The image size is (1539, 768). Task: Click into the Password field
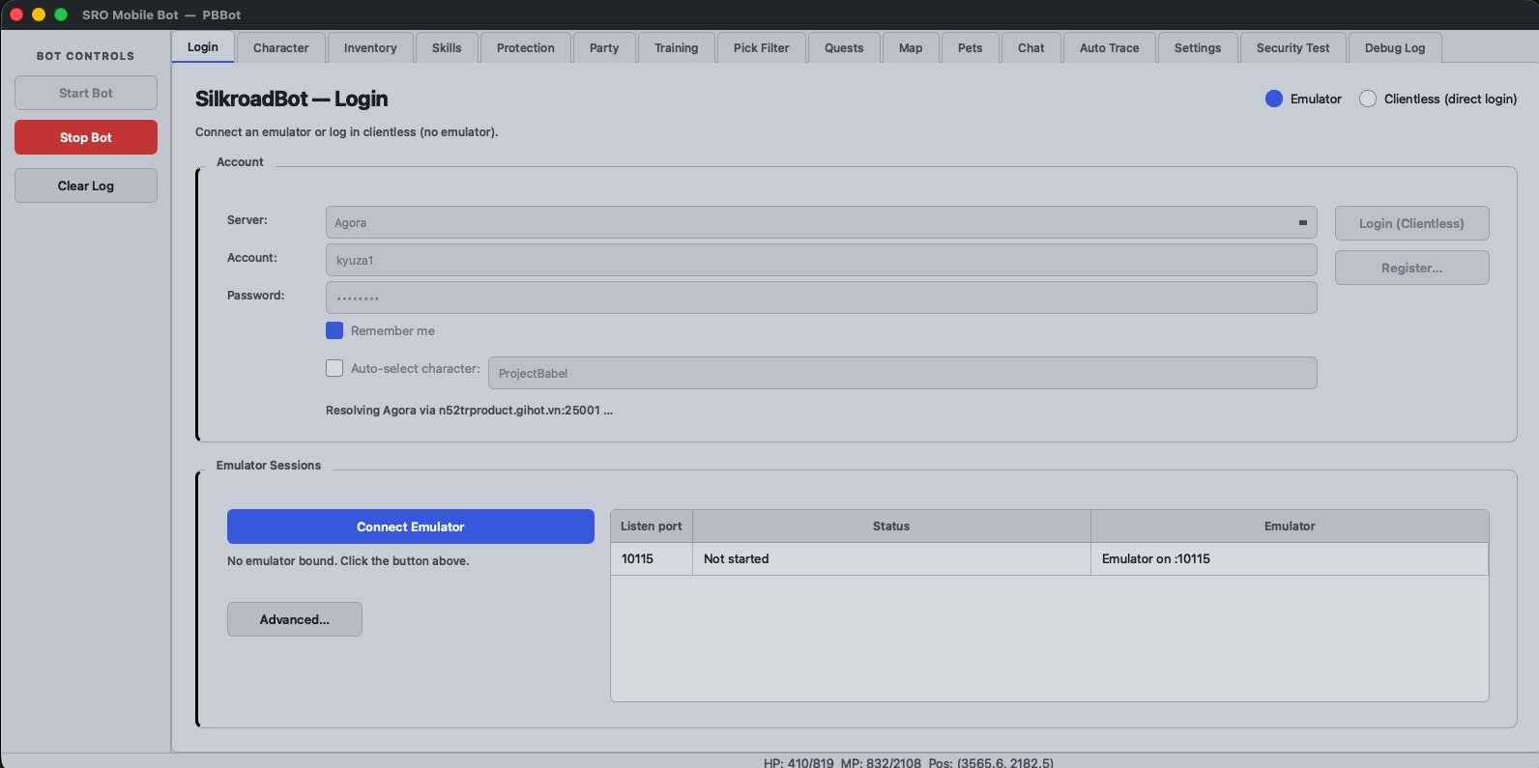point(821,298)
